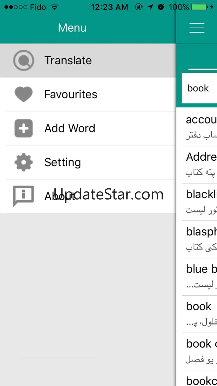The width and height of the screenshot is (217, 386).
Task: Tap the Setting gear icon
Action: (x=24, y=162)
